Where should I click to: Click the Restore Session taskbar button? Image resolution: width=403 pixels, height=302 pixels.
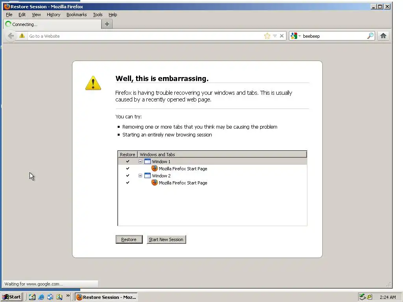pos(106,297)
